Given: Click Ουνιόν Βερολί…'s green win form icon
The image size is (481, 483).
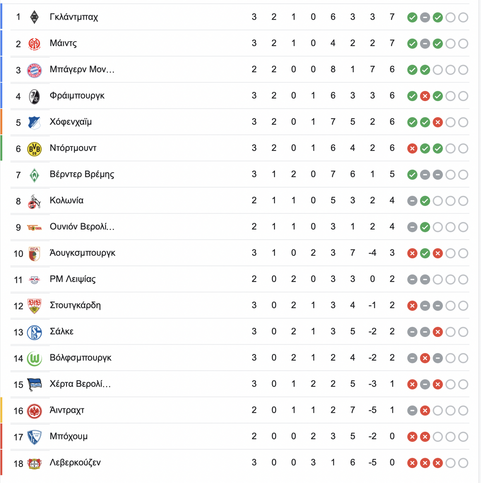Looking at the screenshot, I should (x=425, y=227).
